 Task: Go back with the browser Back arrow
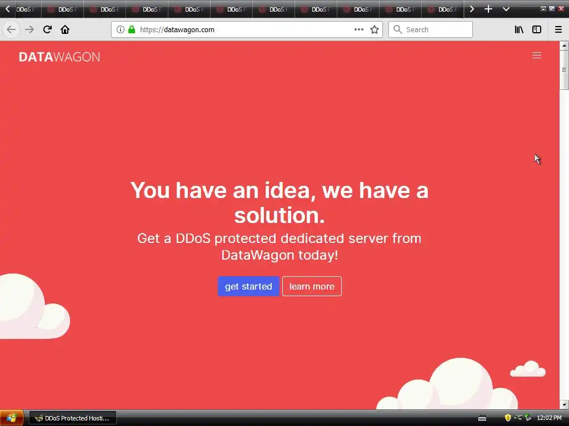pyautogui.click(x=11, y=30)
